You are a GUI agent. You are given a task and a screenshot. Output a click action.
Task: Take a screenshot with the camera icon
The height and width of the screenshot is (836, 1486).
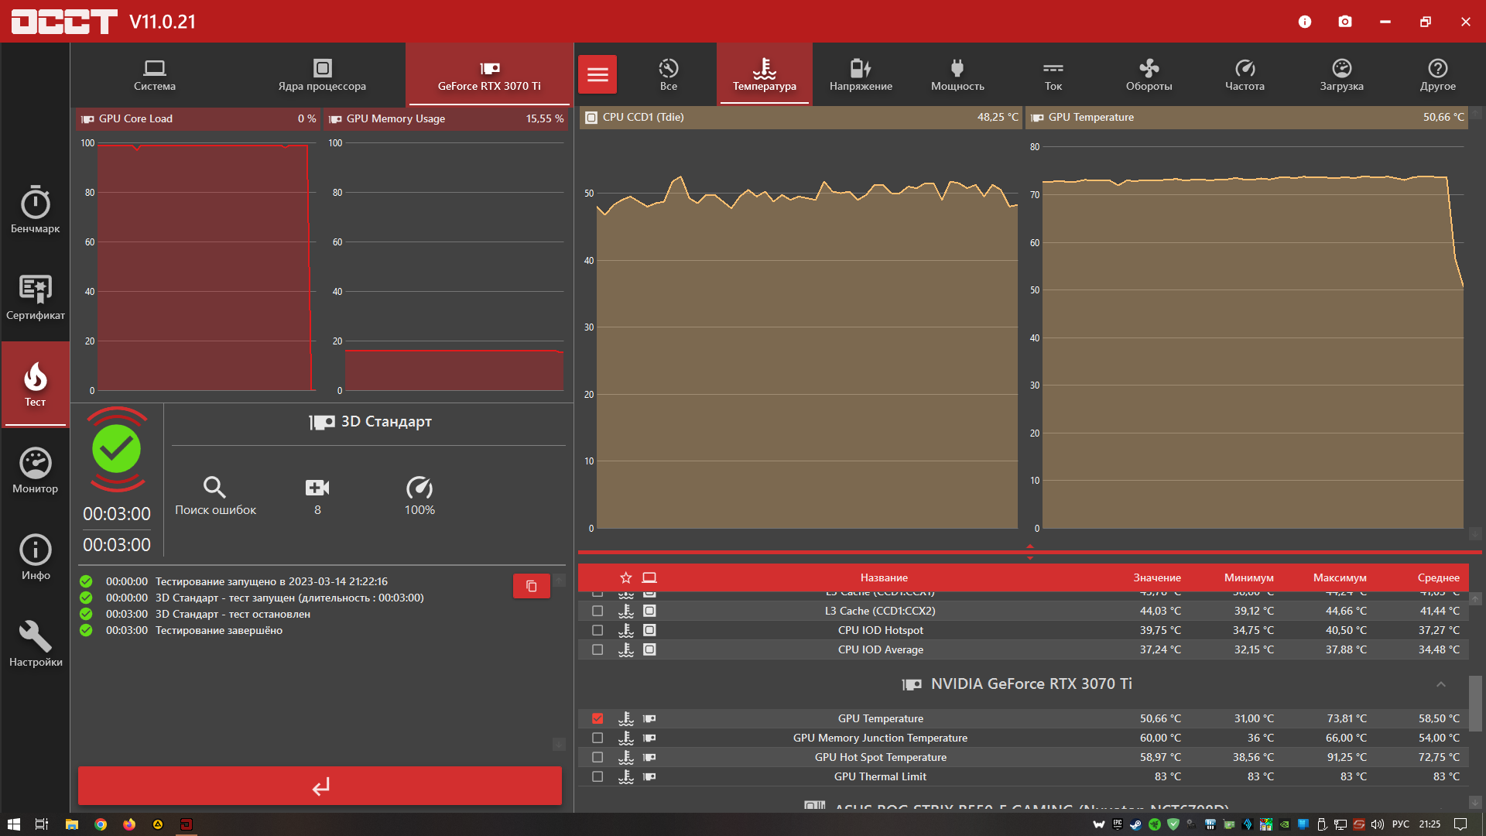tap(1345, 22)
